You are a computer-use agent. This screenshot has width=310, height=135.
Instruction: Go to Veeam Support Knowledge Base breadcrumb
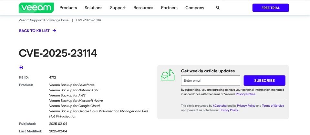point(44,20)
